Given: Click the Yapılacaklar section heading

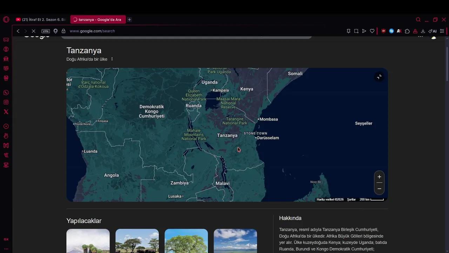Looking at the screenshot, I should pos(84,221).
